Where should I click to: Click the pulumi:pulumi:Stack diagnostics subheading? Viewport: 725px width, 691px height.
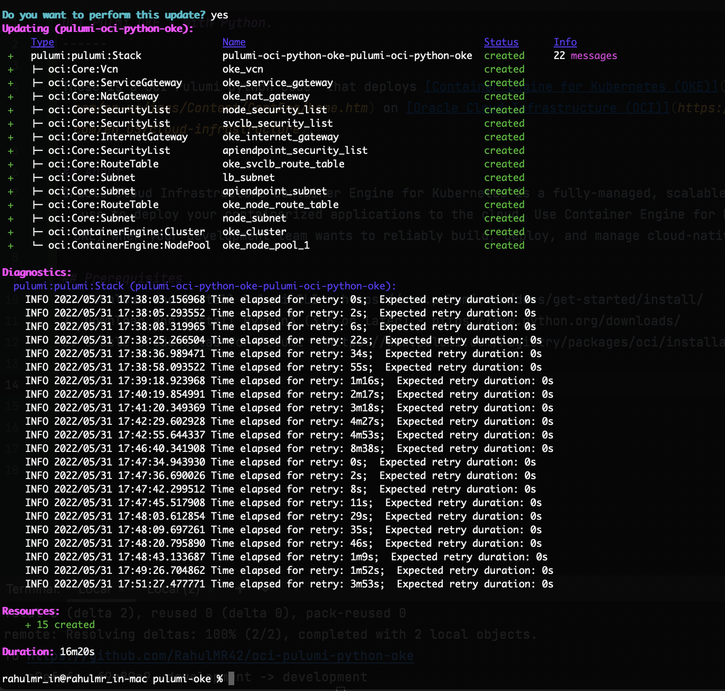point(205,286)
